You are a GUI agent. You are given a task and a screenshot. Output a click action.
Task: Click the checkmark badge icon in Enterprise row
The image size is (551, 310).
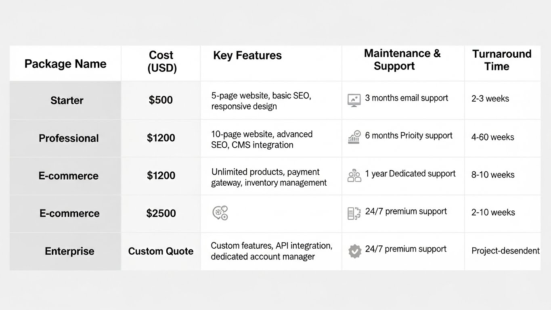coord(354,251)
